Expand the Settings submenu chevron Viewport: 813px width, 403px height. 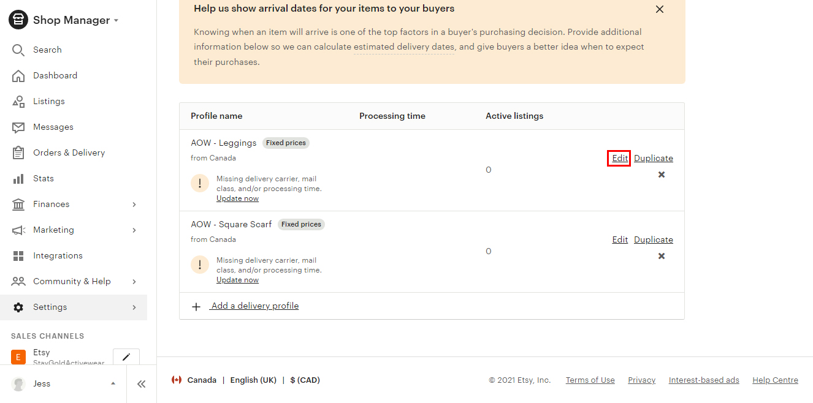[x=134, y=307]
